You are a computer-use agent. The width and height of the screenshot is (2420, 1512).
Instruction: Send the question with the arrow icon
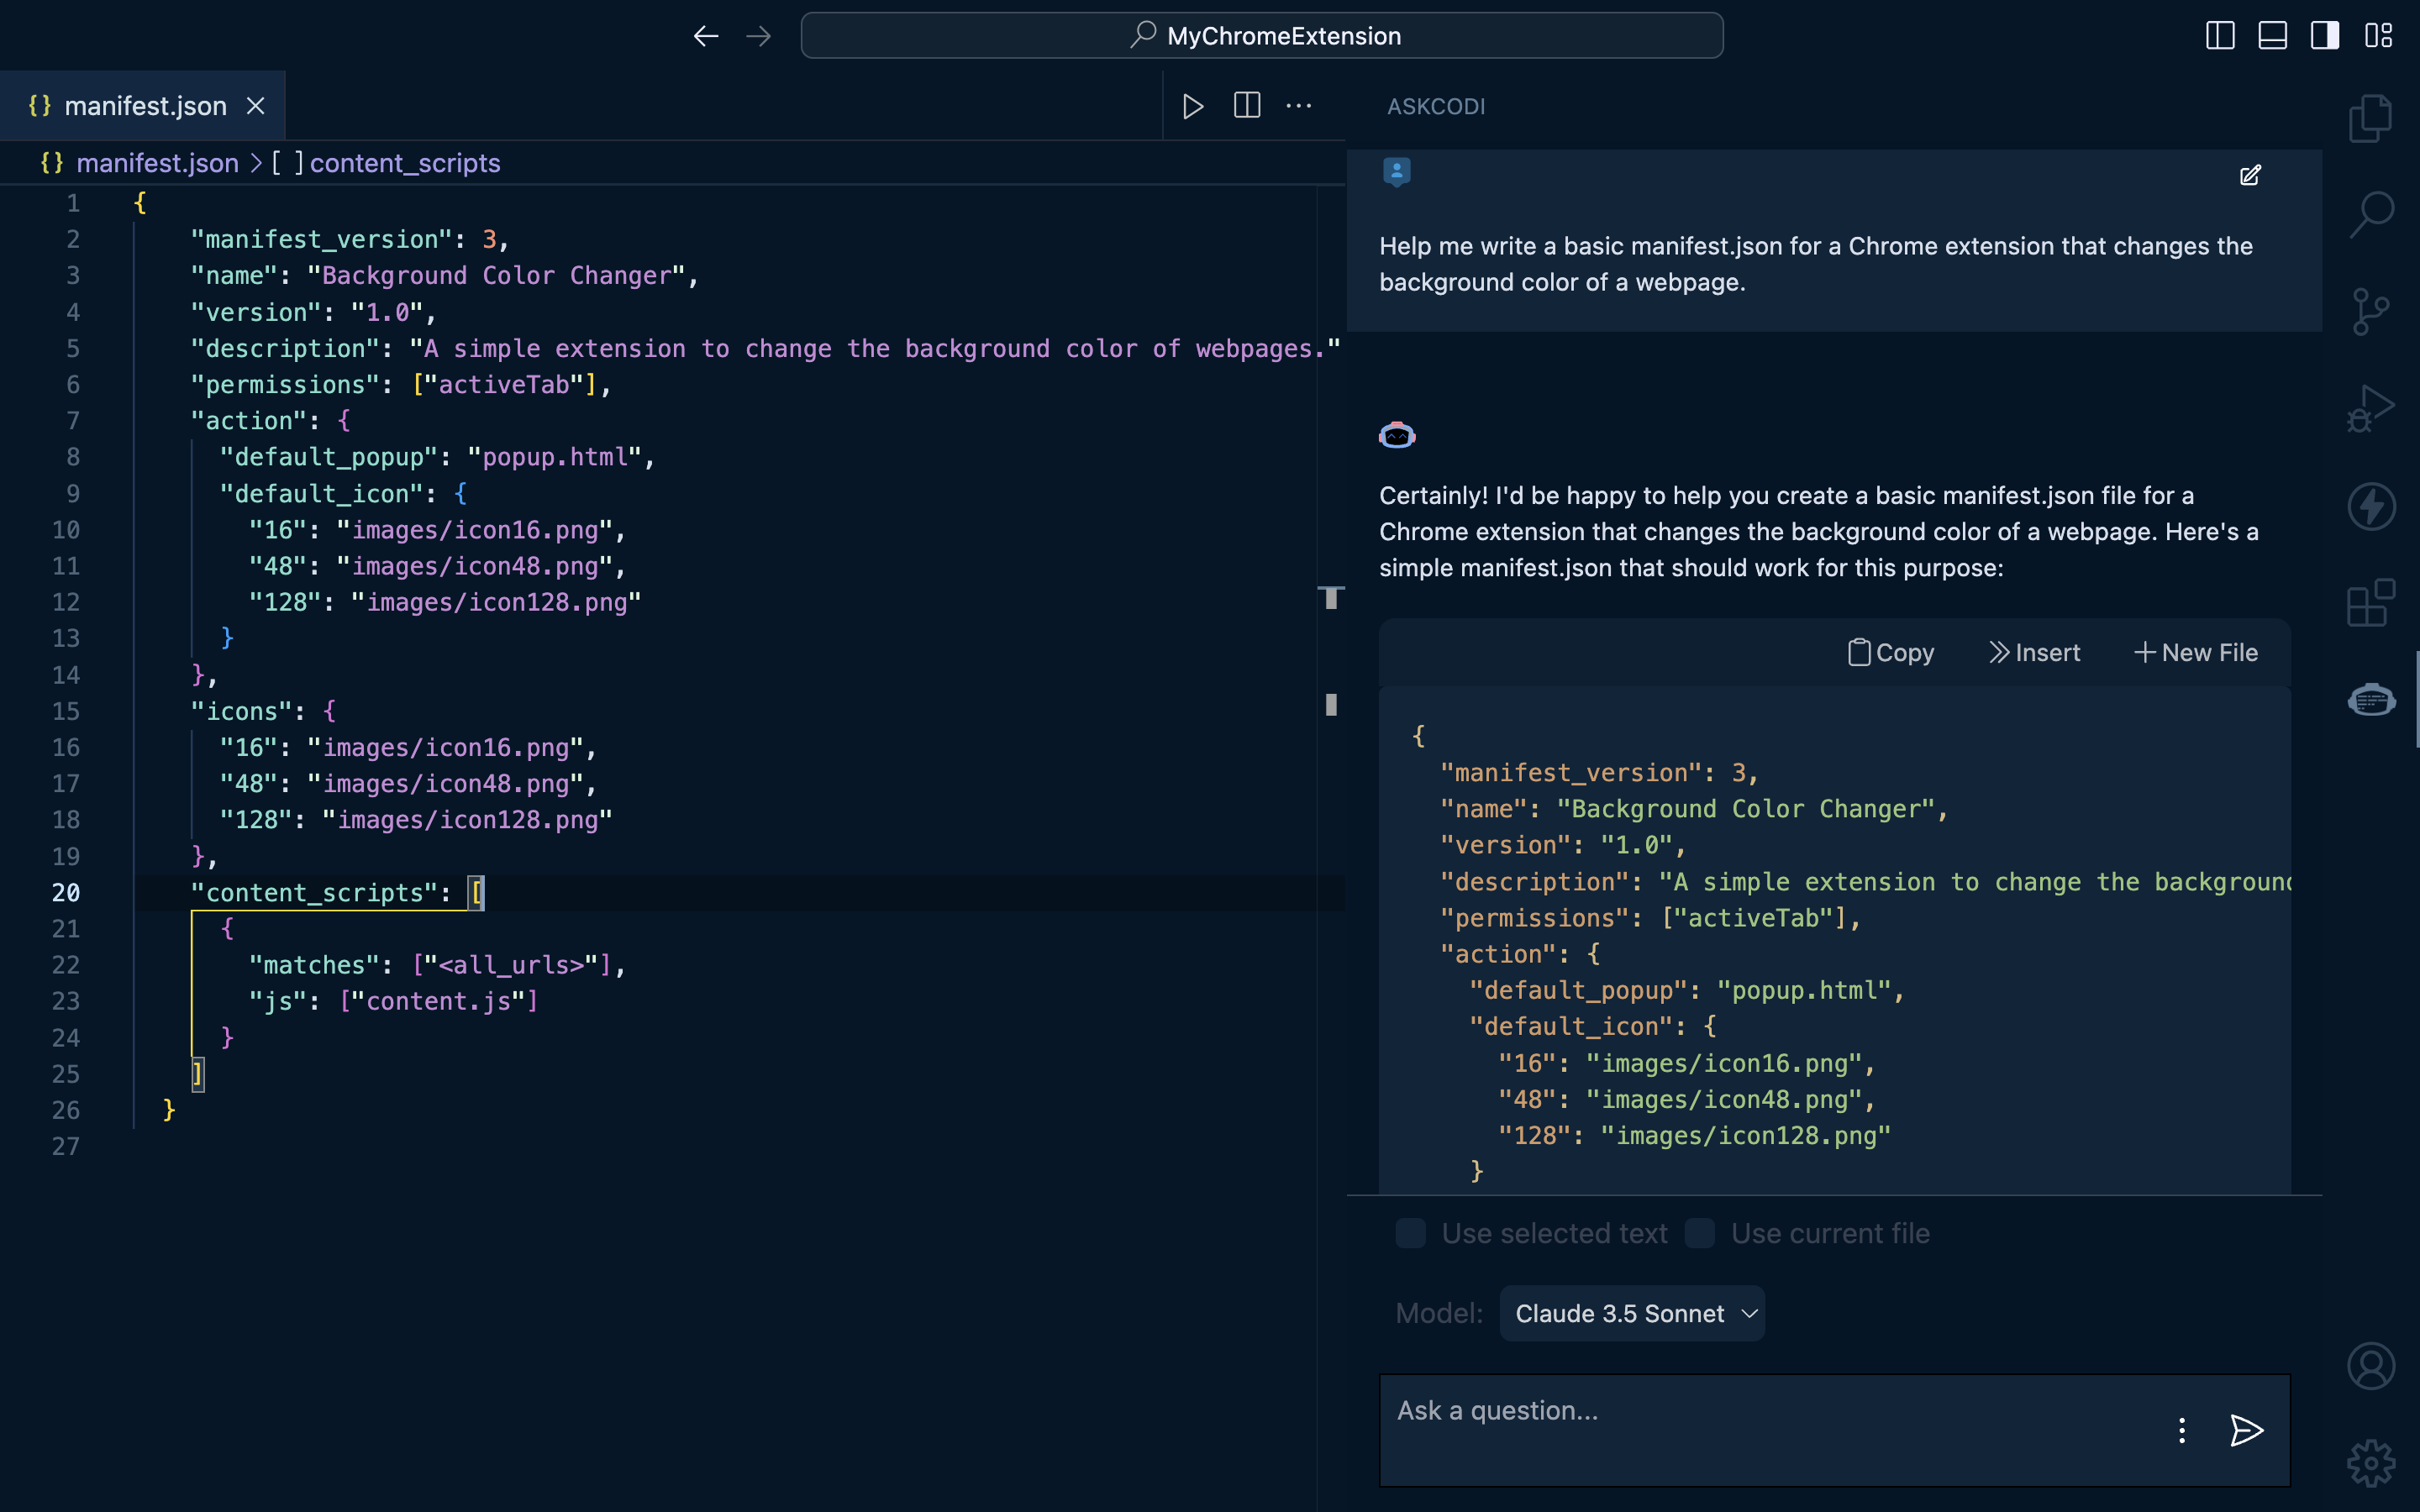(2247, 1430)
